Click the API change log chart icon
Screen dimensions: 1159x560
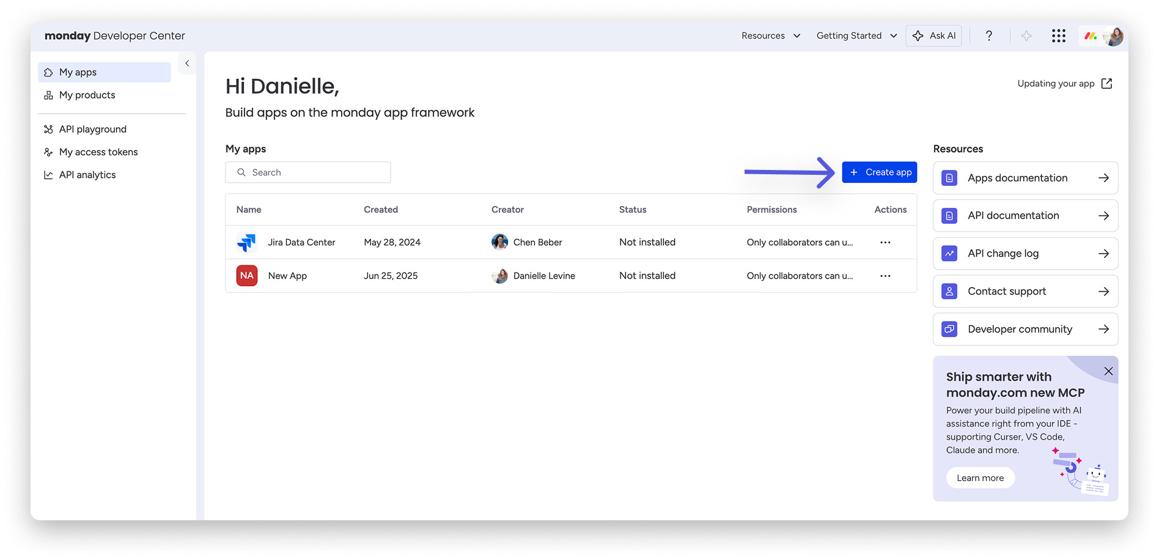(x=949, y=254)
